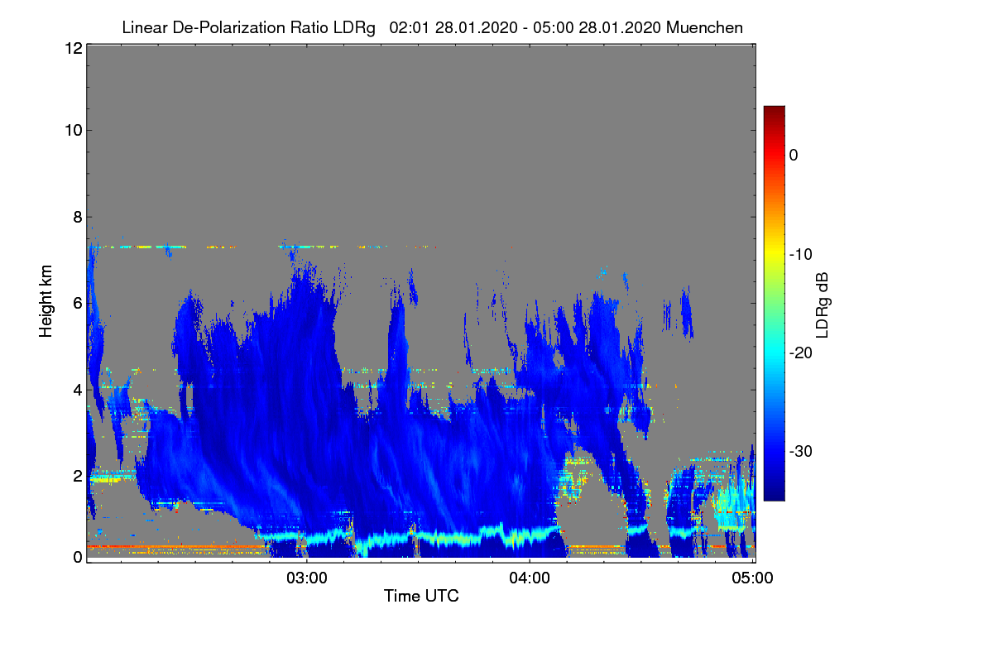Select the 'Height km' y-axis label

(47, 300)
